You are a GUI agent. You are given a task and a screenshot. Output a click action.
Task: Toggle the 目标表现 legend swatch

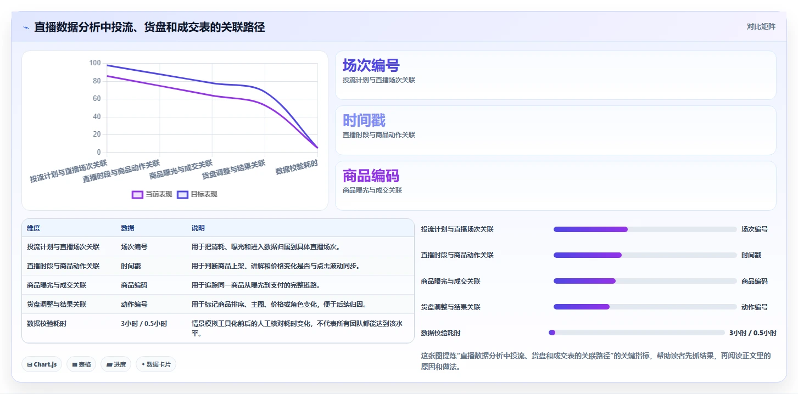tap(182, 194)
